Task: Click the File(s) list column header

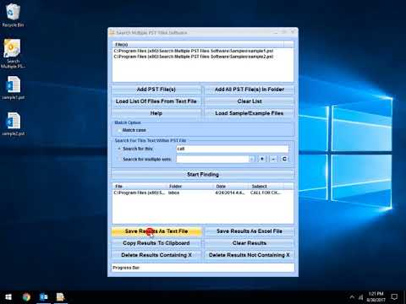Action: click(198, 45)
